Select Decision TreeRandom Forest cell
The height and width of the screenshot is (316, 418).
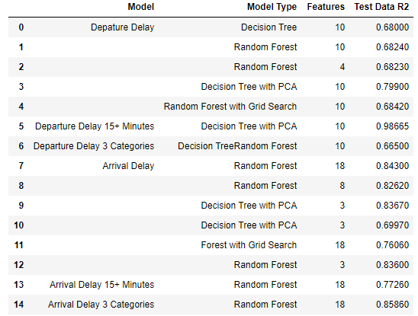[x=237, y=146]
